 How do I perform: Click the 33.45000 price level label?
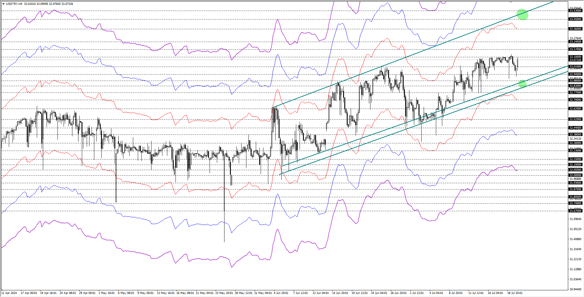[575, 19]
